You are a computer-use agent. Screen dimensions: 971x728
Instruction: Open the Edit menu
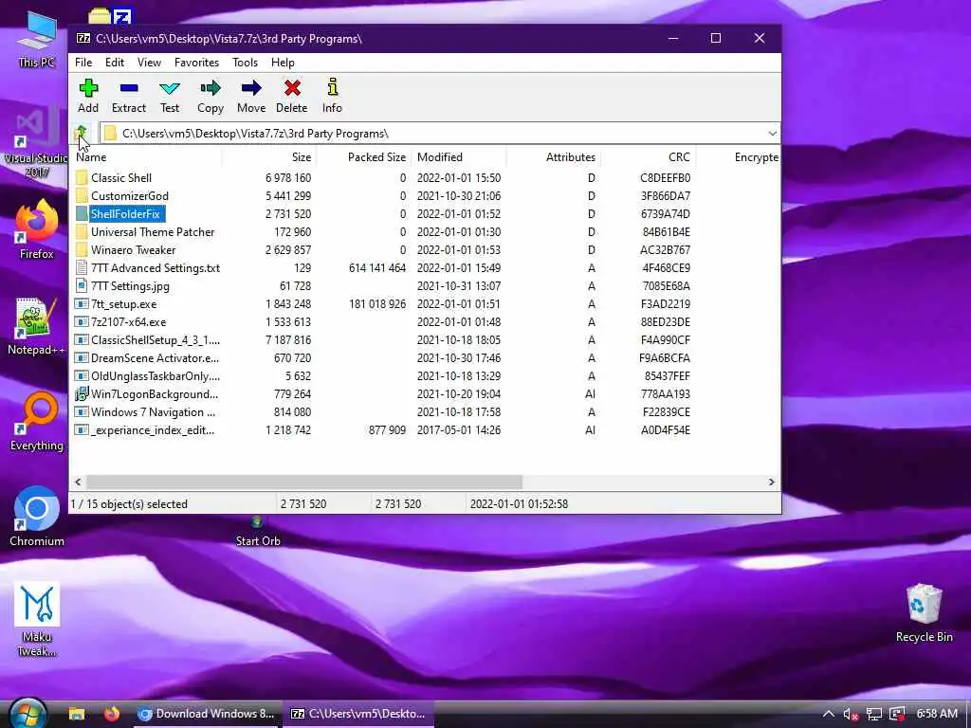point(115,63)
